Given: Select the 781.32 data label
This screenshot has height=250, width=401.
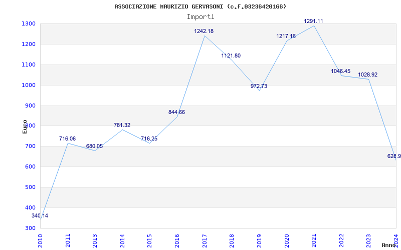Looking at the screenshot, I should (x=122, y=125).
